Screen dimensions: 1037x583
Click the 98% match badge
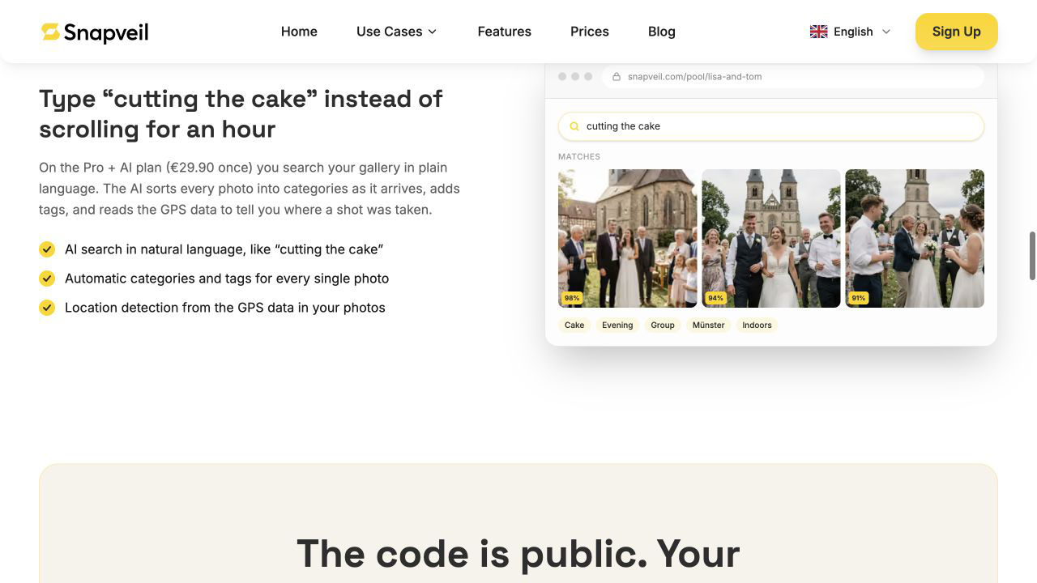tap(572, 298)
